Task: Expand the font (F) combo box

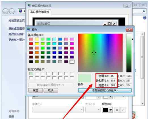Action: [x=58, y=110]
